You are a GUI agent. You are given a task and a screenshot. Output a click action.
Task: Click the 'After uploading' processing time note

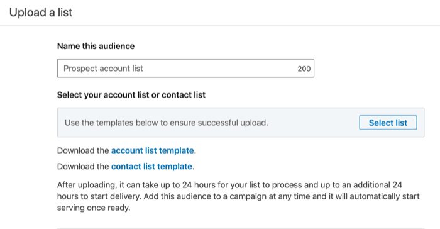click(x=238, y=196)
